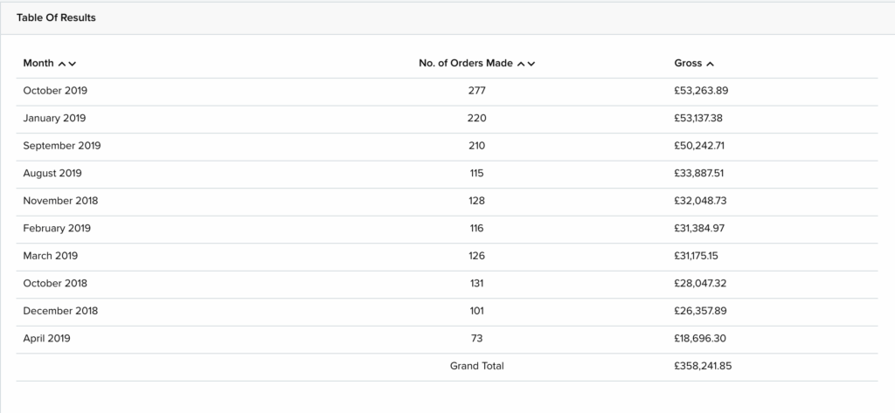
Task: Click the September 2019 row label
Action: pyautogui.click(x=62, y=146)
